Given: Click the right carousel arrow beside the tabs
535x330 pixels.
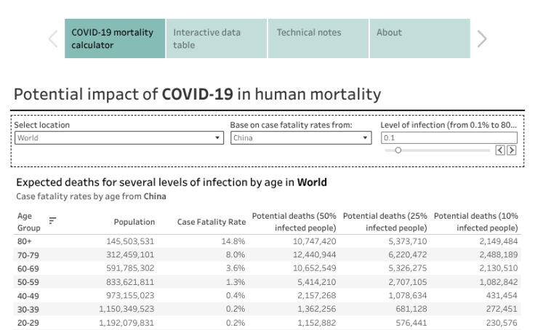Looking at the screenshot, I should 482,39.
